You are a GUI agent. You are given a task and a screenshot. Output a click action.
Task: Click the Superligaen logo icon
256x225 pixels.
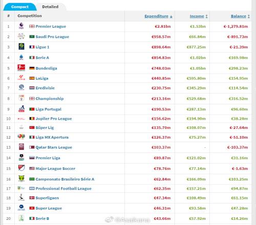tap(22, 197)
